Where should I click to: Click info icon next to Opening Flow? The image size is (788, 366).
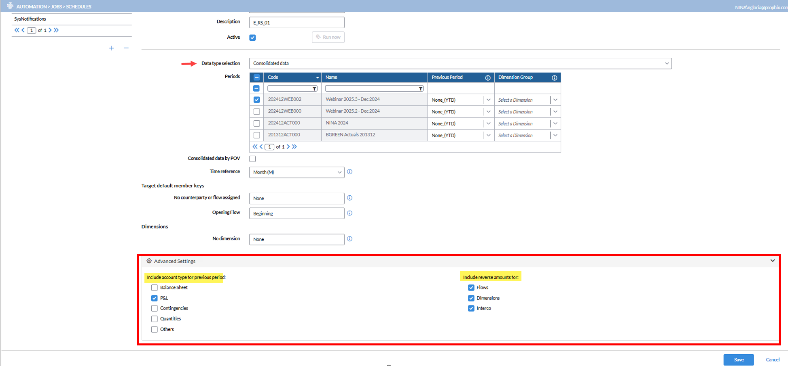(350, 213)
